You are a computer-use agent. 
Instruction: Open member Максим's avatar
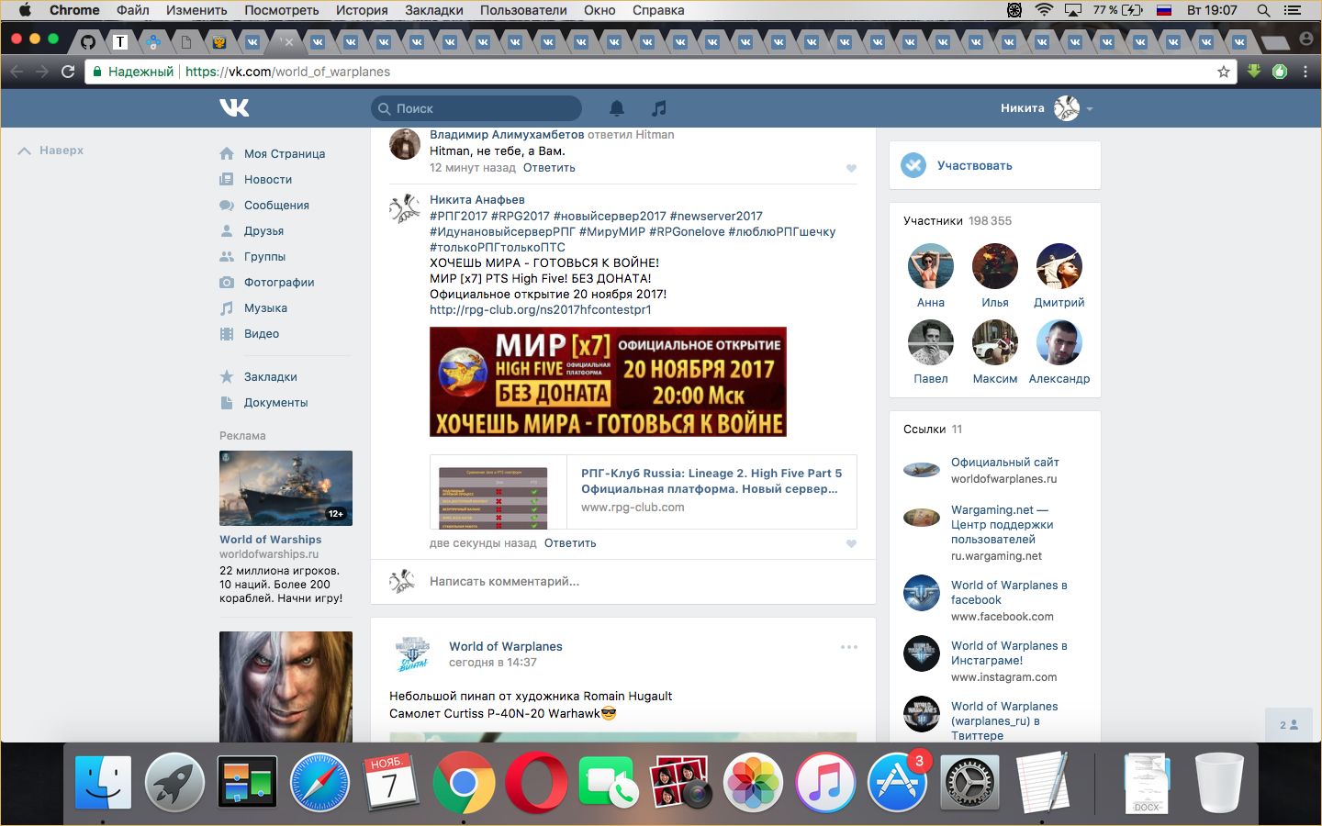pos(995,343)
